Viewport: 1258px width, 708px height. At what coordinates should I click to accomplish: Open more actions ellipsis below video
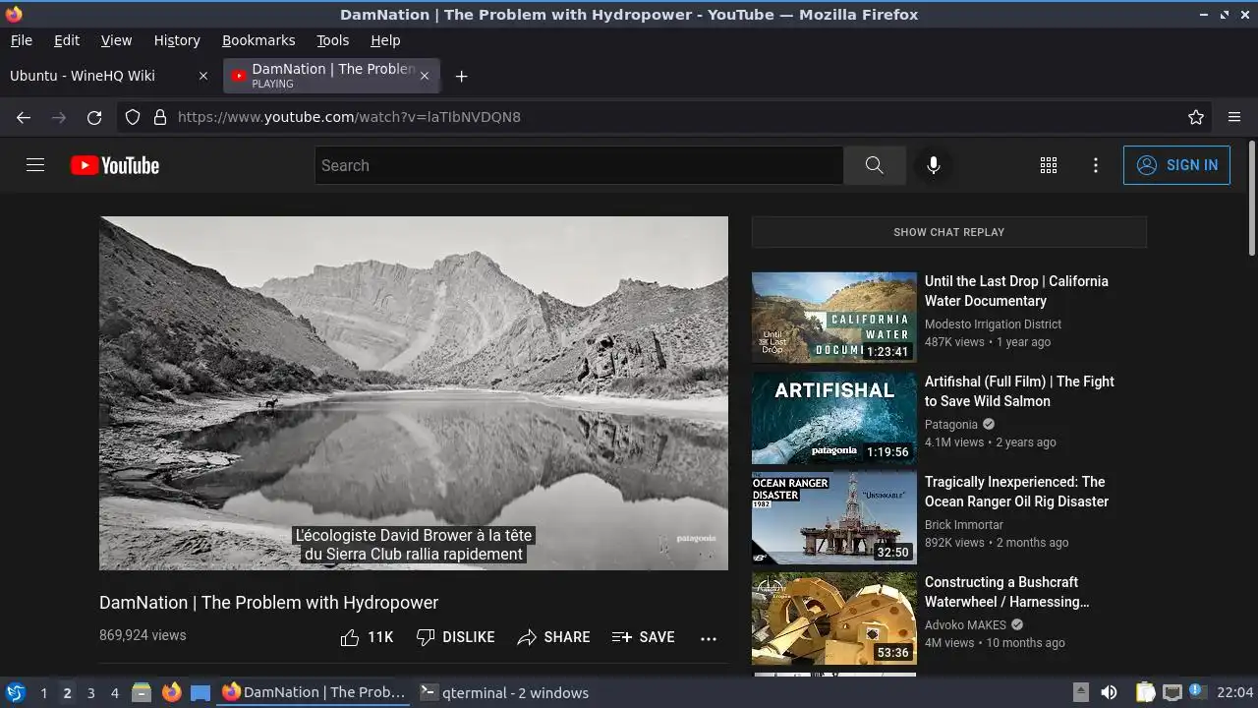pyautogui.click(x=709, y=638)
